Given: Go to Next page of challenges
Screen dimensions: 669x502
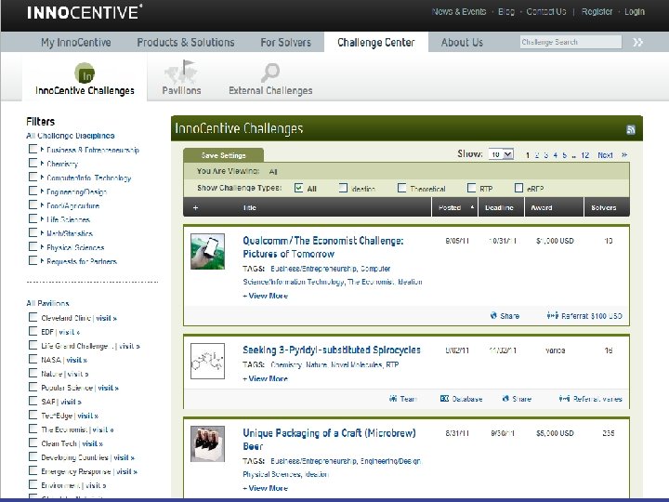Looking at the screenshot, I should click(605, 155).
